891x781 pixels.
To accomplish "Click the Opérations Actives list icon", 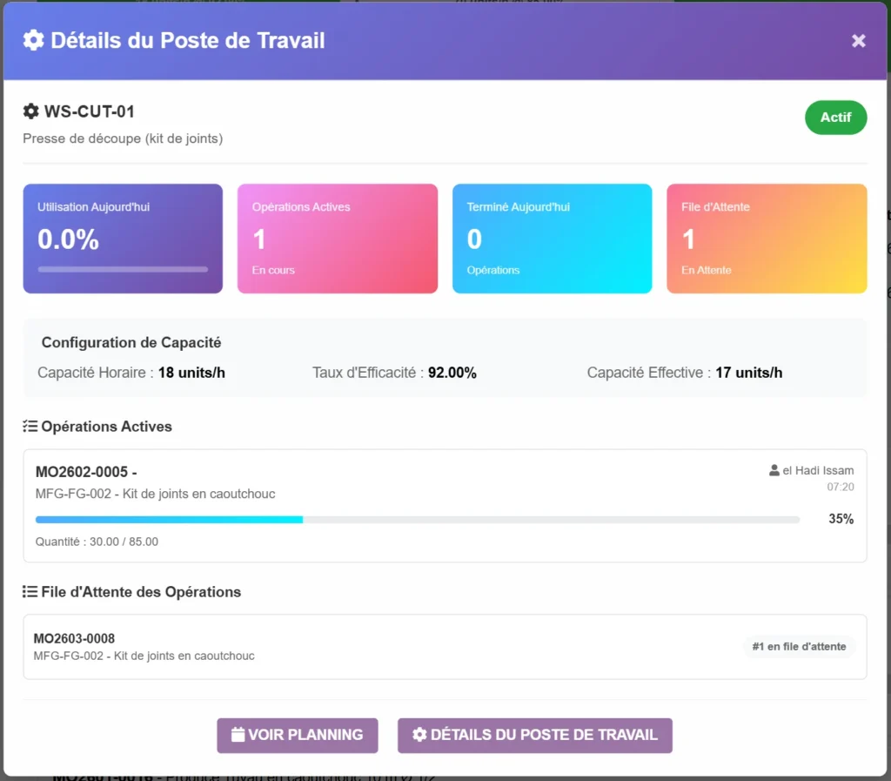I will click(30, 427).
